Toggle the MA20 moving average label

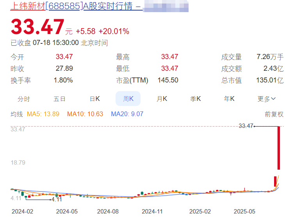click(x=127, y=114)
